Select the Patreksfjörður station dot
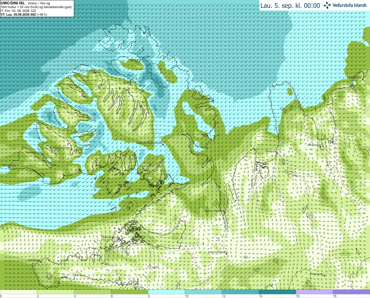The height and width of the screenshot is (298, 370). pos(43,154)
